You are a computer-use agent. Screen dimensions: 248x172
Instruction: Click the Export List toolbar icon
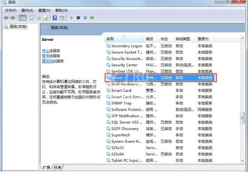pos(46,18)
